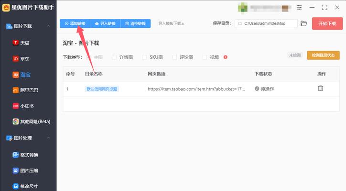This screenshot has height=191, width=346.
Task: Click the 目录名称 column header
Action: [x=94, y=74]
